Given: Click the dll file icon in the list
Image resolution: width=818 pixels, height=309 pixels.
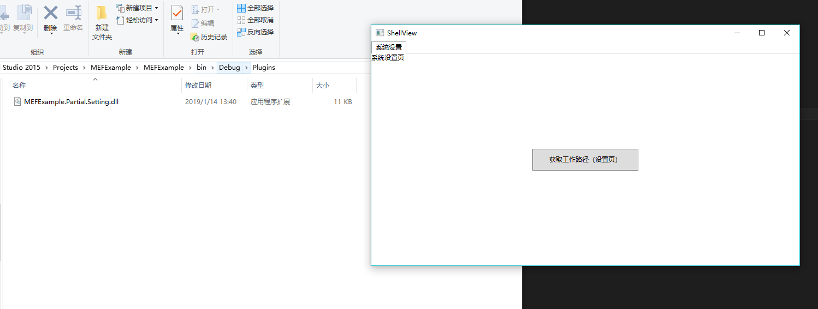Looking at the screenshot, I should pos(17,102).
